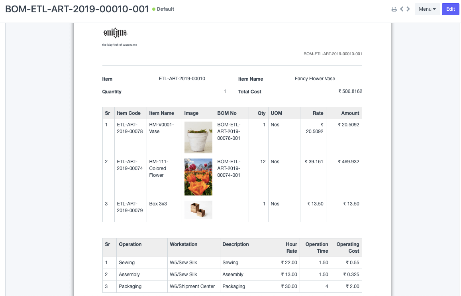This screenshot has height=296, width=461.
Task: Click the Fancy Flower Vase item name
Action: pos(315,79)
